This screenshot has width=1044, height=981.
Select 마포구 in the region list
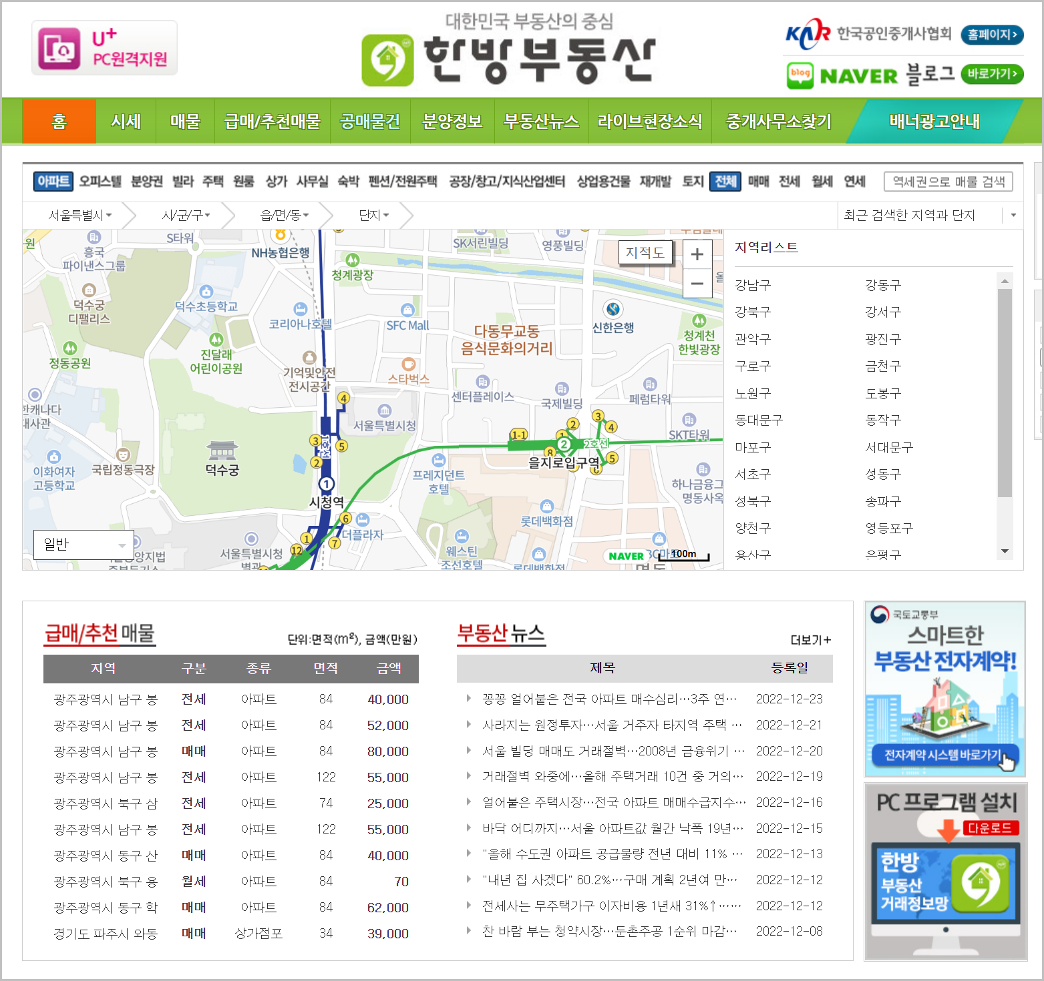coord(753,447)
